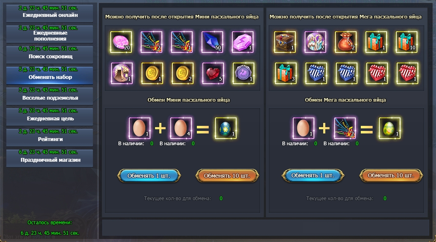Viewport: 436px width, 242px height.
Task: Click the orange gift box with 10
Action: point(406,42)
